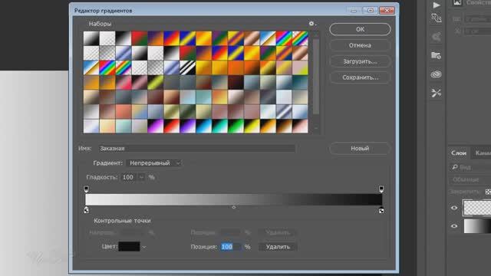Viewport: 491px width, 276px height.
Task: Select the left color stop below the gradient bar
Action: (87, 210)
